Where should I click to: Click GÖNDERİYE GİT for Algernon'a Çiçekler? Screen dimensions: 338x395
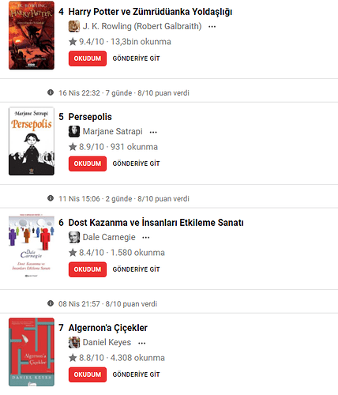click(x=136, y=374)
